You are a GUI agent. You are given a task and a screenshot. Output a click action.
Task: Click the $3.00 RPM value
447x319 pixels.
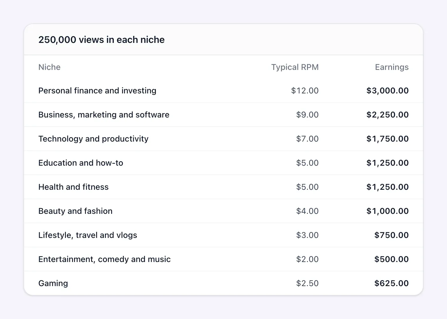307,235
